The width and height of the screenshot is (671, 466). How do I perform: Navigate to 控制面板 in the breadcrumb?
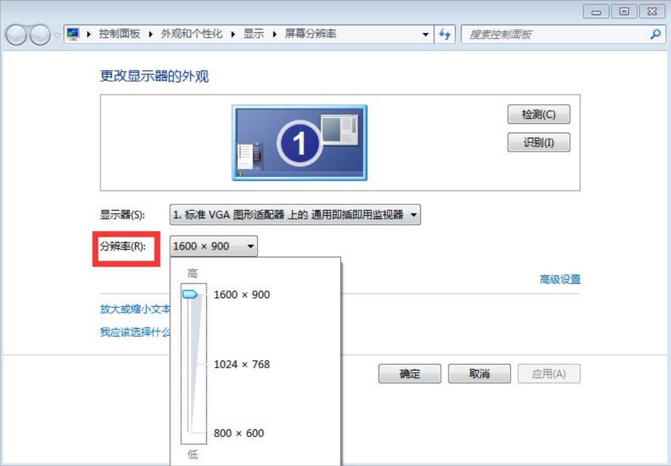120,34
